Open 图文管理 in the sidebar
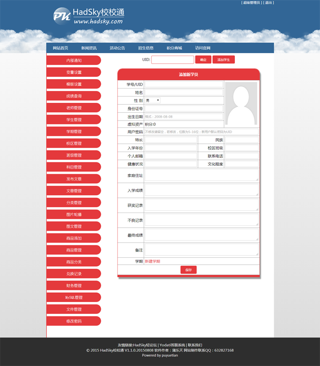320x366 pixels. click(74, 226)
